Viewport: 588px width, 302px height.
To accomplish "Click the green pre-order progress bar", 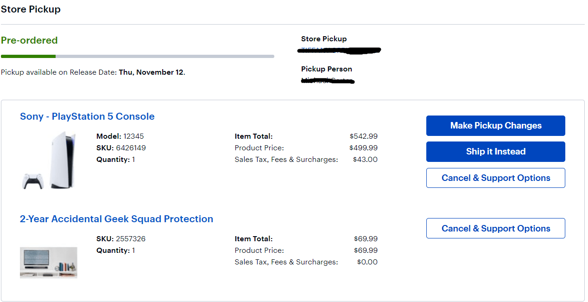I will pos(28,57).
